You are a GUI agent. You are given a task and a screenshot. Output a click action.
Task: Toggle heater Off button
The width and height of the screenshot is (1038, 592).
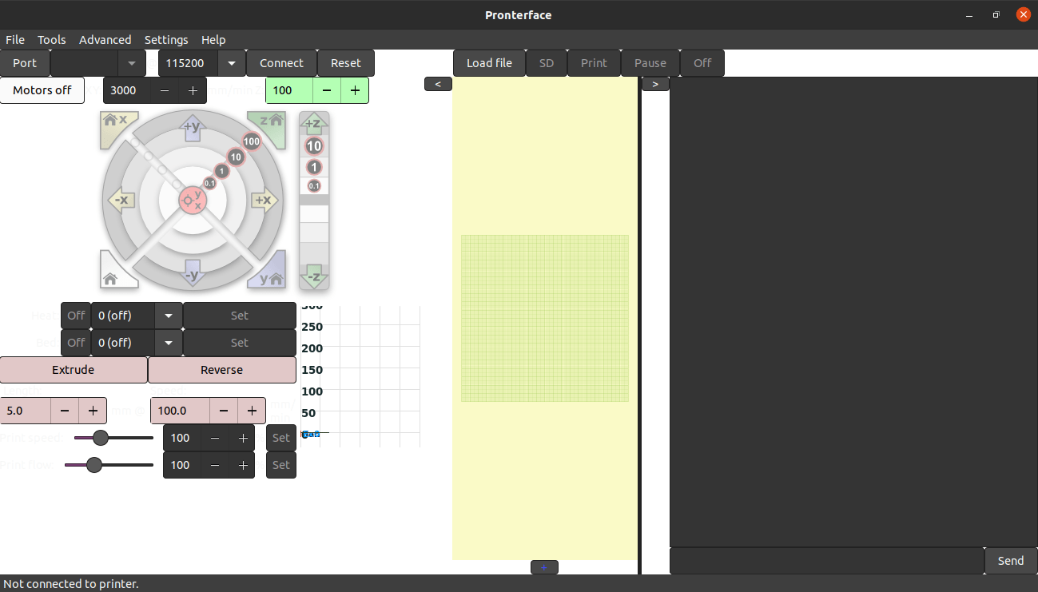pyautogui.click(x=76, y=316)
